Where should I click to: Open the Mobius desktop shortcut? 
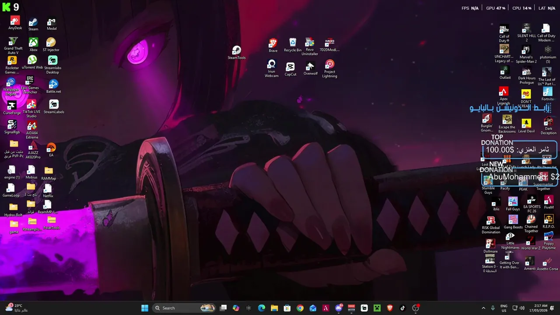[x=31, y=172]
